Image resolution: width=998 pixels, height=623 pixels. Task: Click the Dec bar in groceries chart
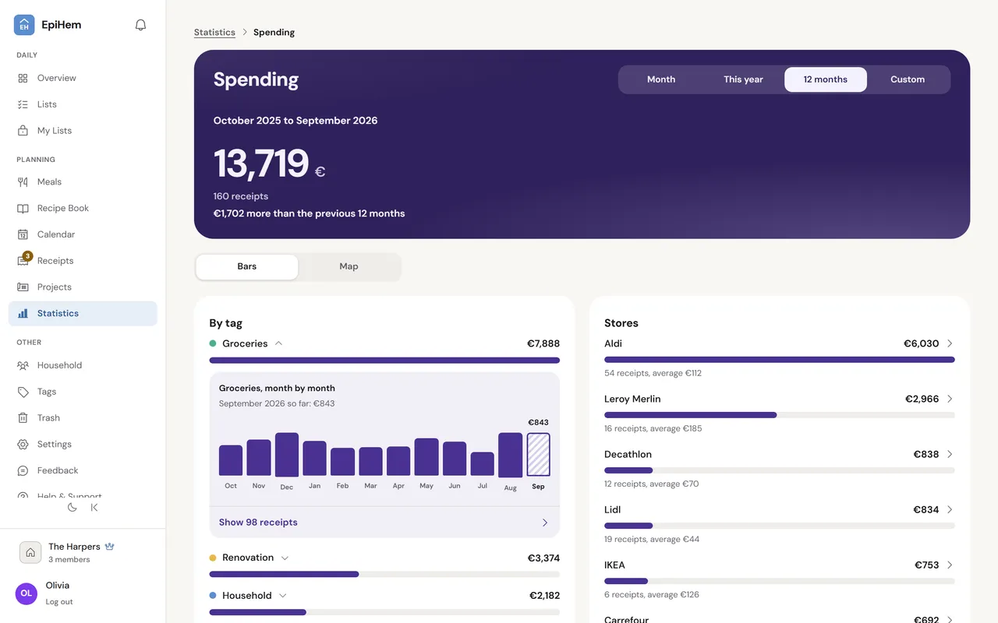pos(287,454)
